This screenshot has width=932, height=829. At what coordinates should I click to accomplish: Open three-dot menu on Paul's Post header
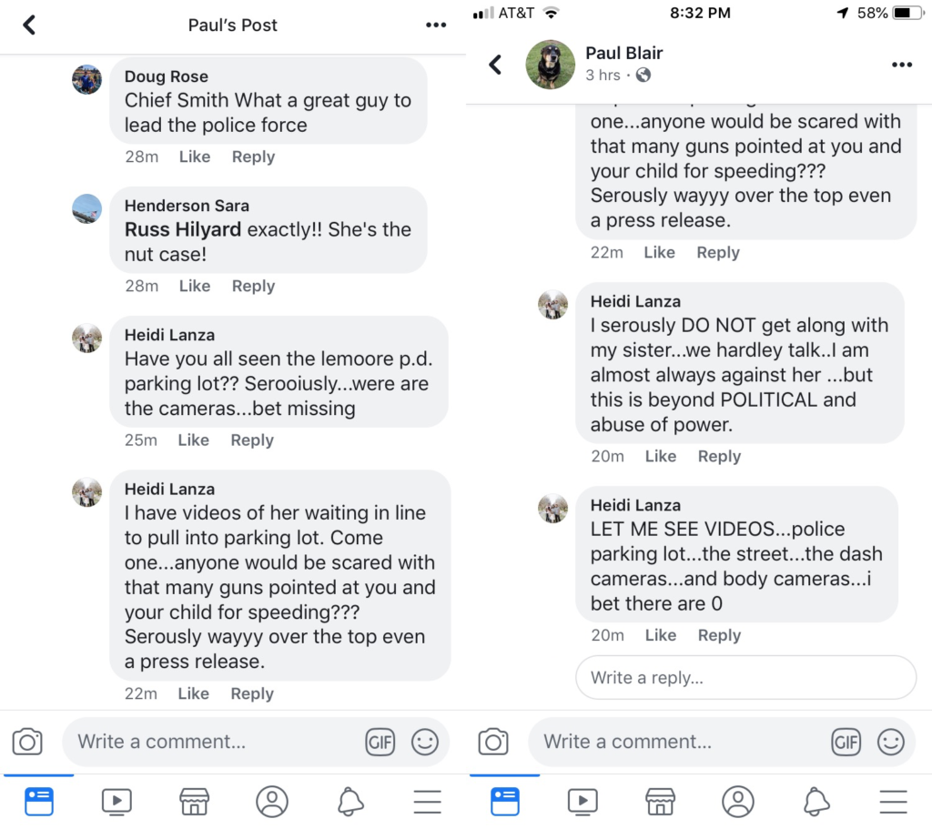(x=436, y=25)
